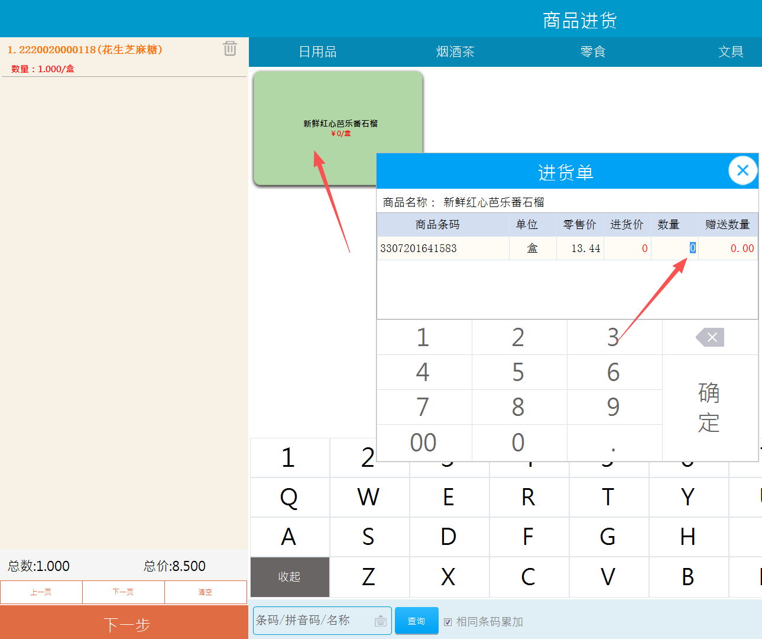Toggle the 相同条码累加 checkbox
Image resolution: width=762 pixels, height=639 pixels.
(448, 622)
